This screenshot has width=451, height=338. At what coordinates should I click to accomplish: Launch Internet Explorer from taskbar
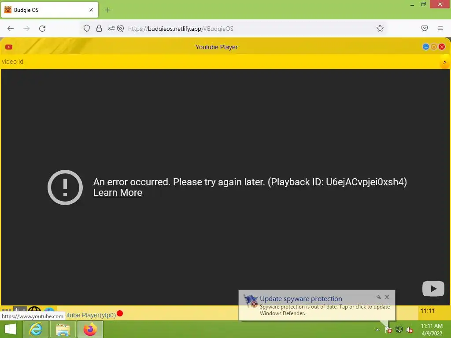click(x=36, y=329)
